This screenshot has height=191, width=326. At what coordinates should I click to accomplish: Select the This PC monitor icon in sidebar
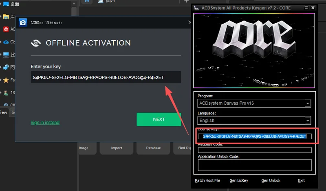[6, 55]
